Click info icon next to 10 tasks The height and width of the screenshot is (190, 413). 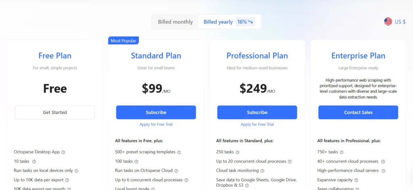tap(34, 161)
